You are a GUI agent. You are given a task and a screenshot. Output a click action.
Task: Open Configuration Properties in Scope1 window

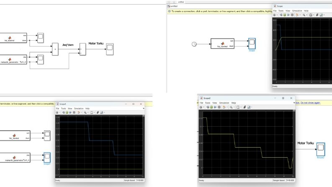(x=57, y=112)
